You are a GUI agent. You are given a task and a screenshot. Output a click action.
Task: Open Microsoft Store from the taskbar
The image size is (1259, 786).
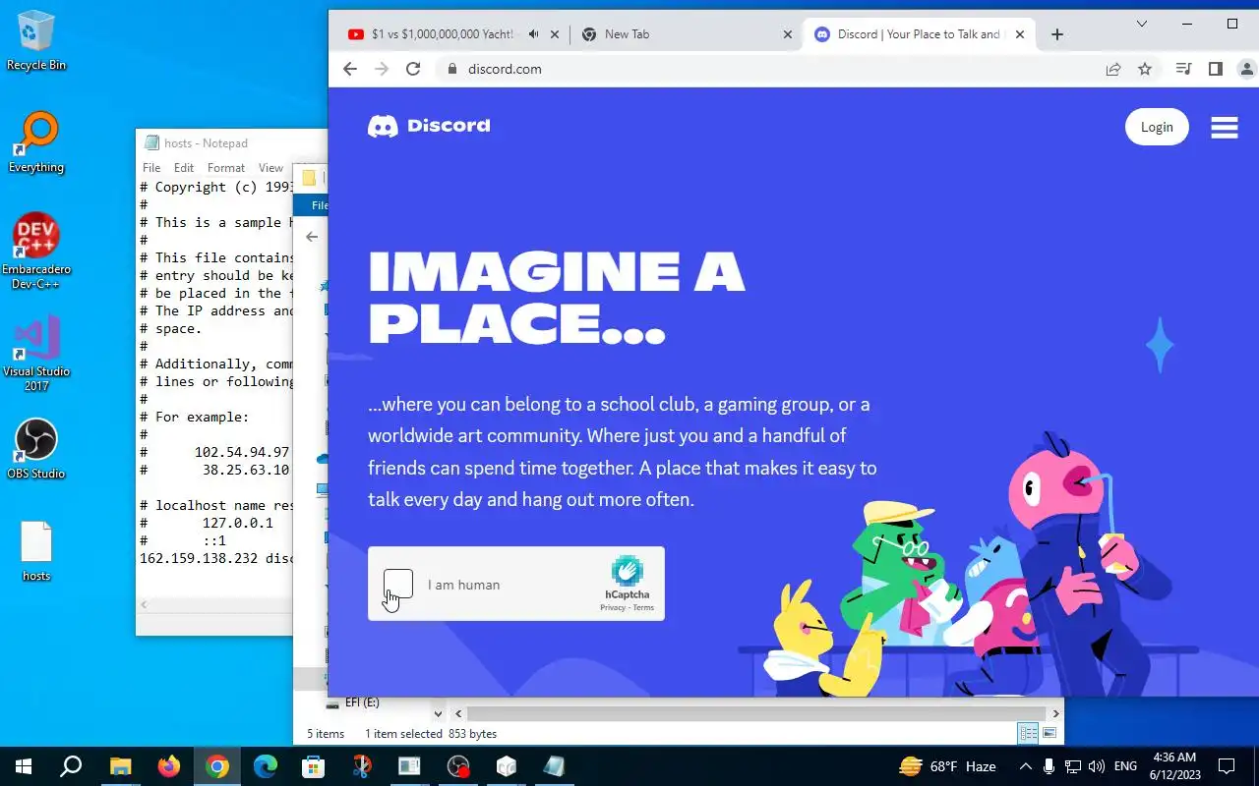[x=314, y=766]
